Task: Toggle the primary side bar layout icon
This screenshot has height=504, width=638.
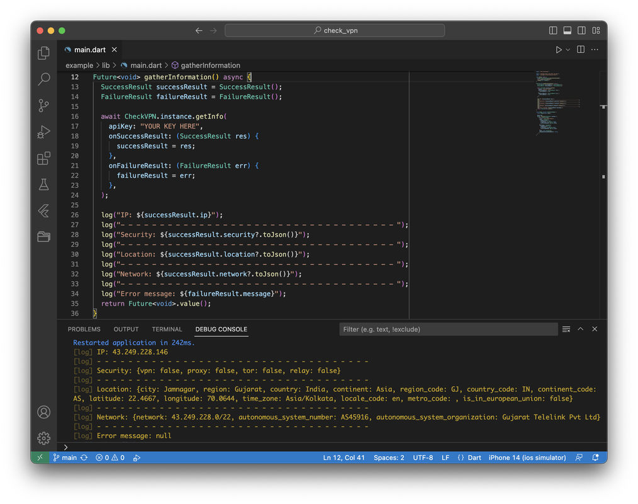Action: pyautogui.click(x=553, y=31)
